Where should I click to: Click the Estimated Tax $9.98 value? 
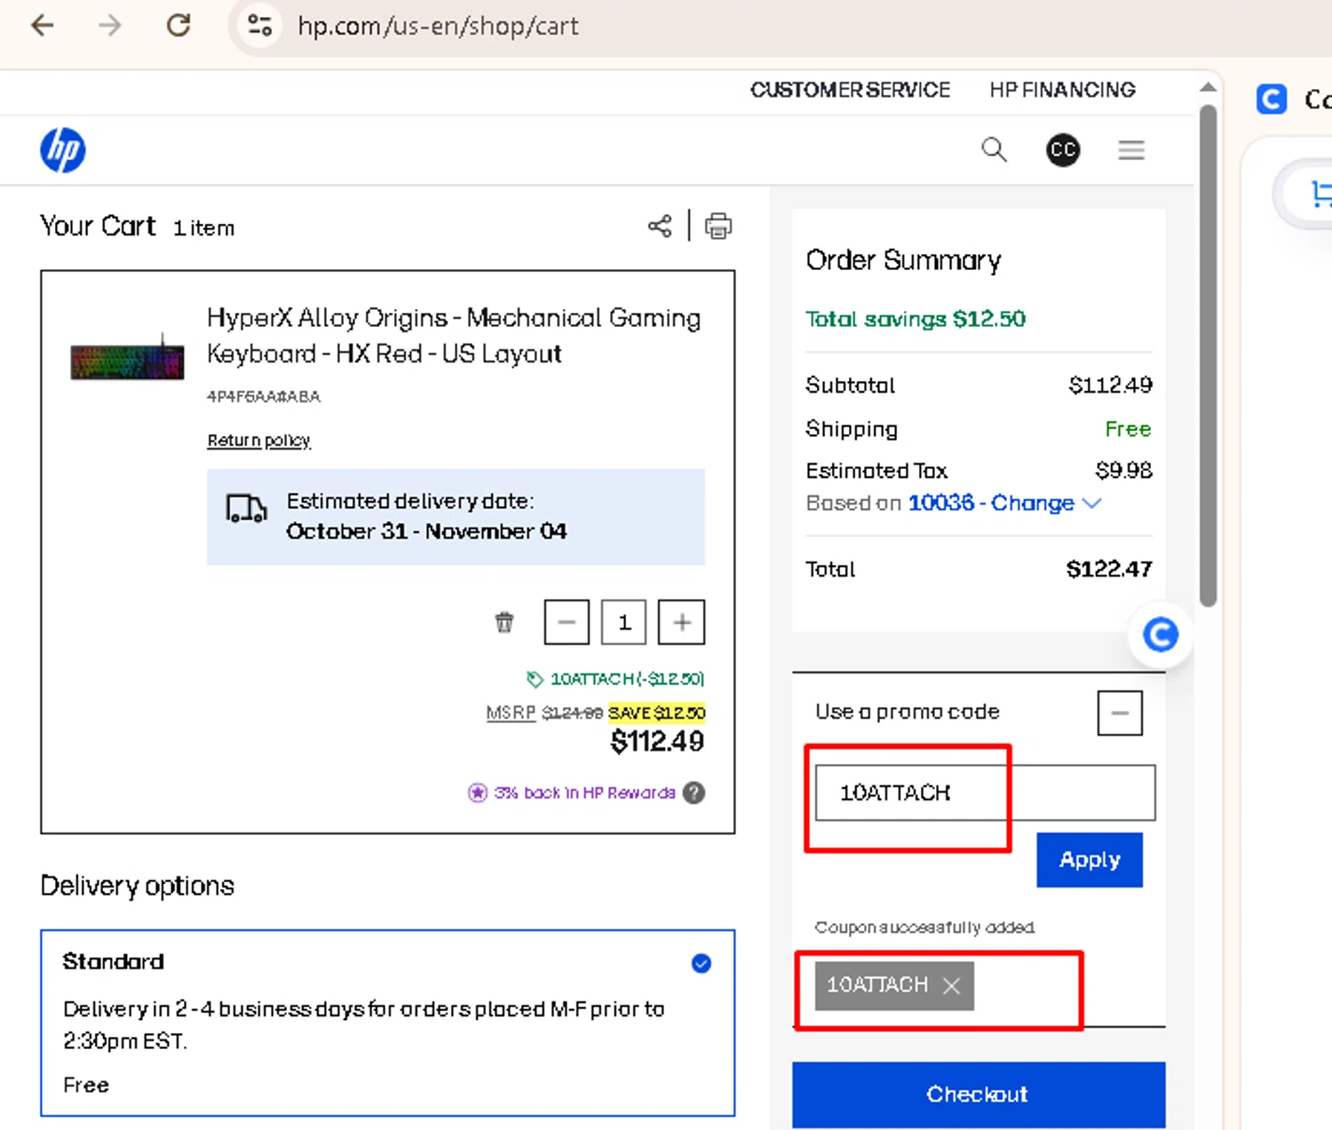pos(1123,471)
